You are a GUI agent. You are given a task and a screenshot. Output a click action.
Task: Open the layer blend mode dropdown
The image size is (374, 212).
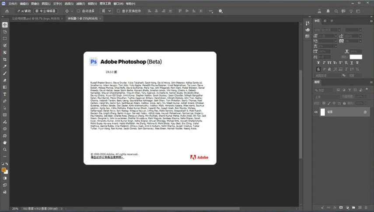pos(326,97)
